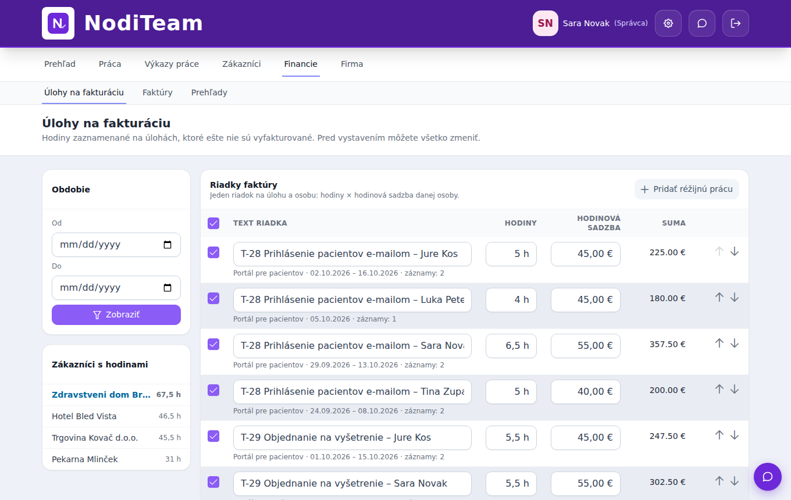Click the 180.00 € sum value
Screen dimensions: 791x500
(x=668, y=298)
